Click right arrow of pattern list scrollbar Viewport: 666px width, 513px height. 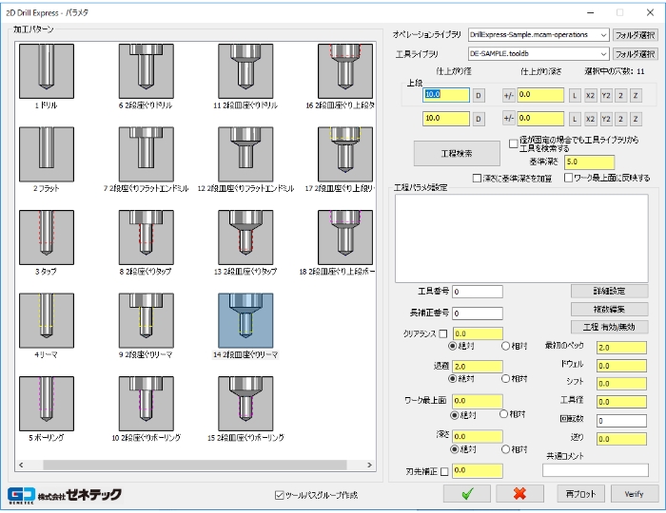[369, 465]
